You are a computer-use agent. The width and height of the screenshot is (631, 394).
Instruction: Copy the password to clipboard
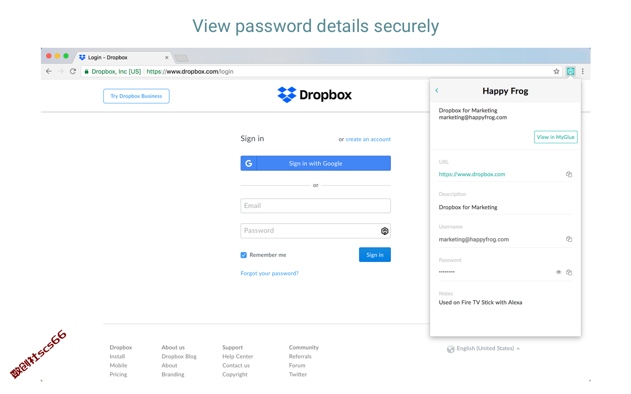569,272
